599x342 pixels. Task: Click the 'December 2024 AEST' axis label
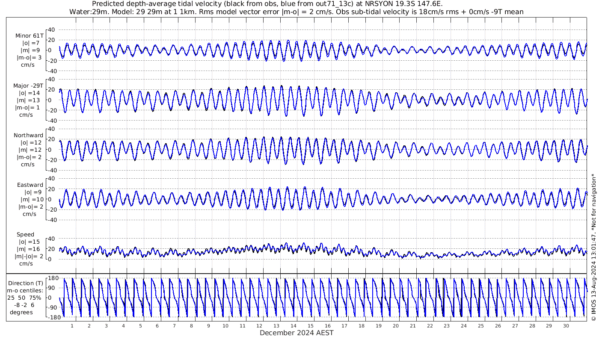297,333
